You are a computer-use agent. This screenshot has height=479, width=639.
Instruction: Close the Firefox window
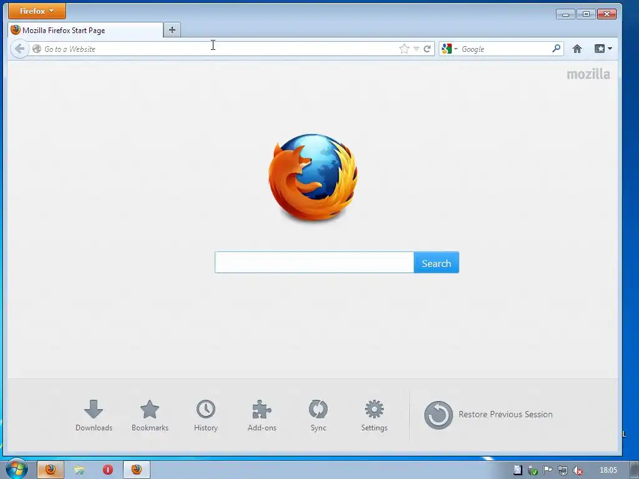tap(607, 14)
